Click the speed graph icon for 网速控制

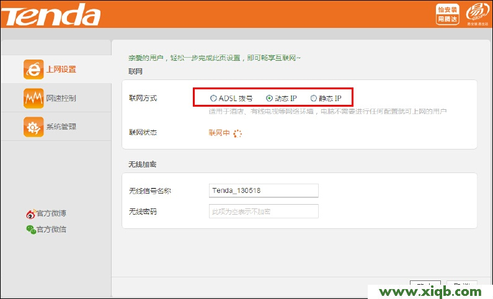pos(33,98)
